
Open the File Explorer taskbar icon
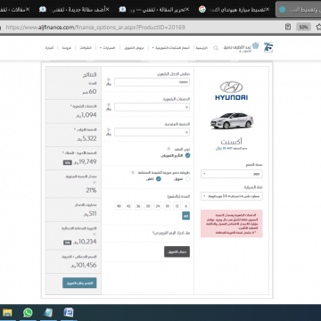pos(7,312)
